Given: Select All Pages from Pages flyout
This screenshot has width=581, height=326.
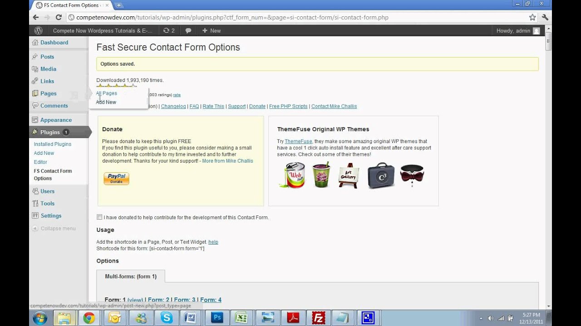Looking at the screenshot, I should tap(106, 93).
